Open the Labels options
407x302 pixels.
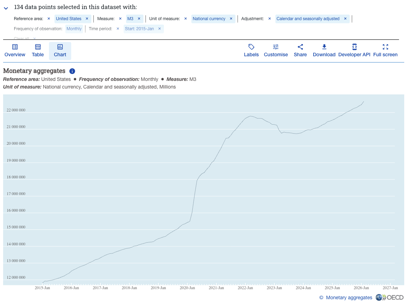251,51
